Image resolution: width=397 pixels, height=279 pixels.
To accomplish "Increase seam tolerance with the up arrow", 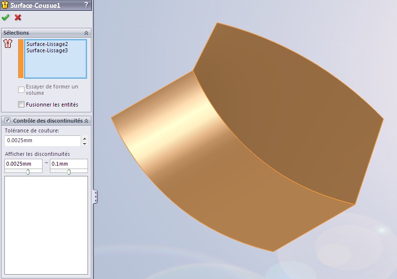I will coord(85,138).
